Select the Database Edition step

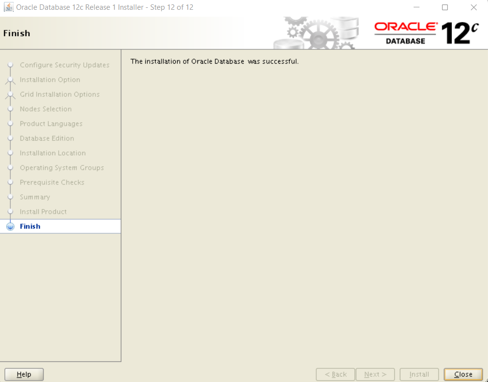pyautogui.click(x=46, y=138)
